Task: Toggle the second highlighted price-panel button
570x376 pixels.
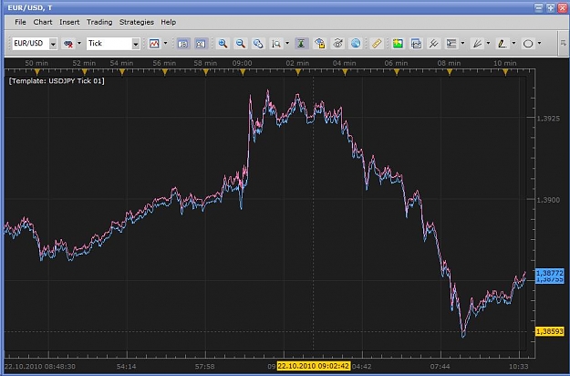Action: 201,44
